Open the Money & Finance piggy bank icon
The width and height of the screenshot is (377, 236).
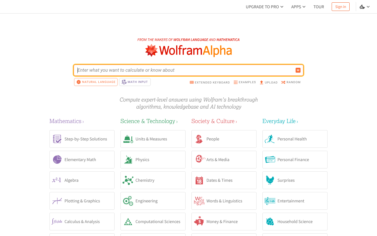pyautogui.click(x=199, y=221)
